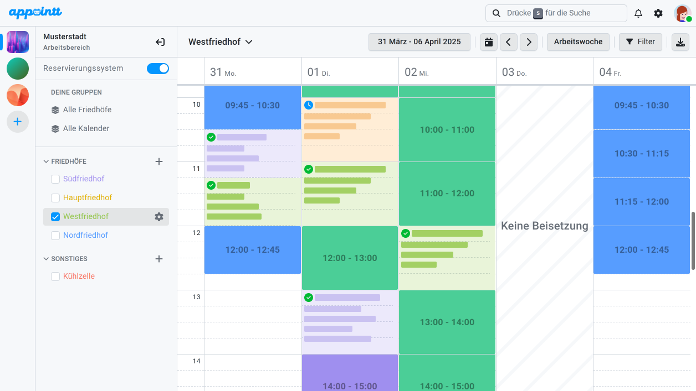Open settings via top gear icon

[x=658, y=13]
